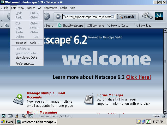Open Instant Messenger running man icon
The image size is (167, 125).
click(17, 116)
